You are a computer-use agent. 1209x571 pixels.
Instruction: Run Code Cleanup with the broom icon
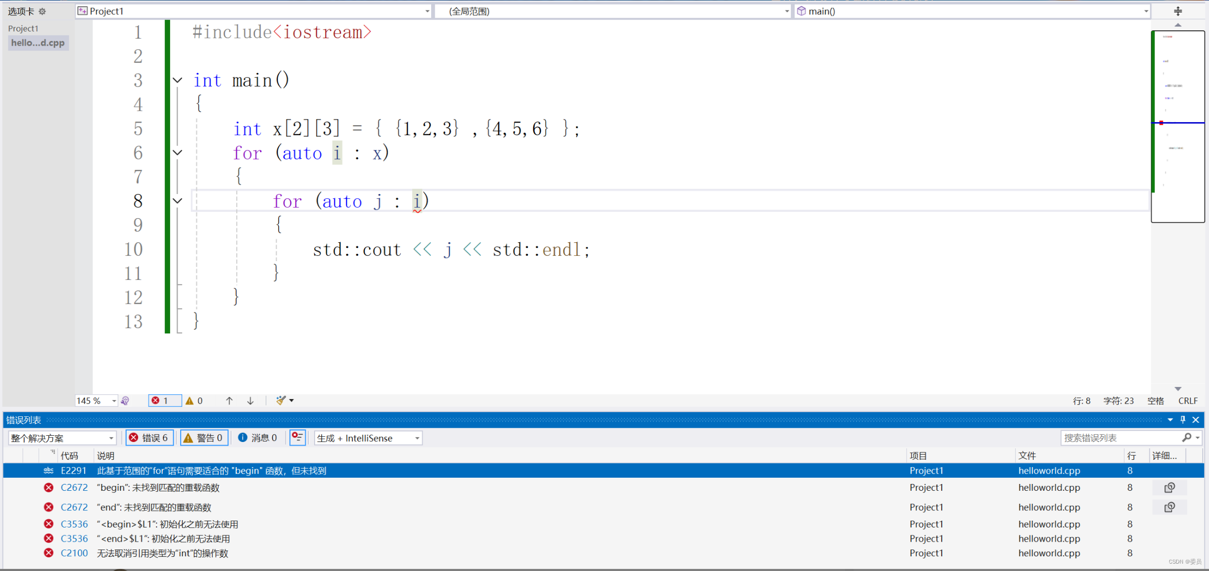click(x=280, y=400)
